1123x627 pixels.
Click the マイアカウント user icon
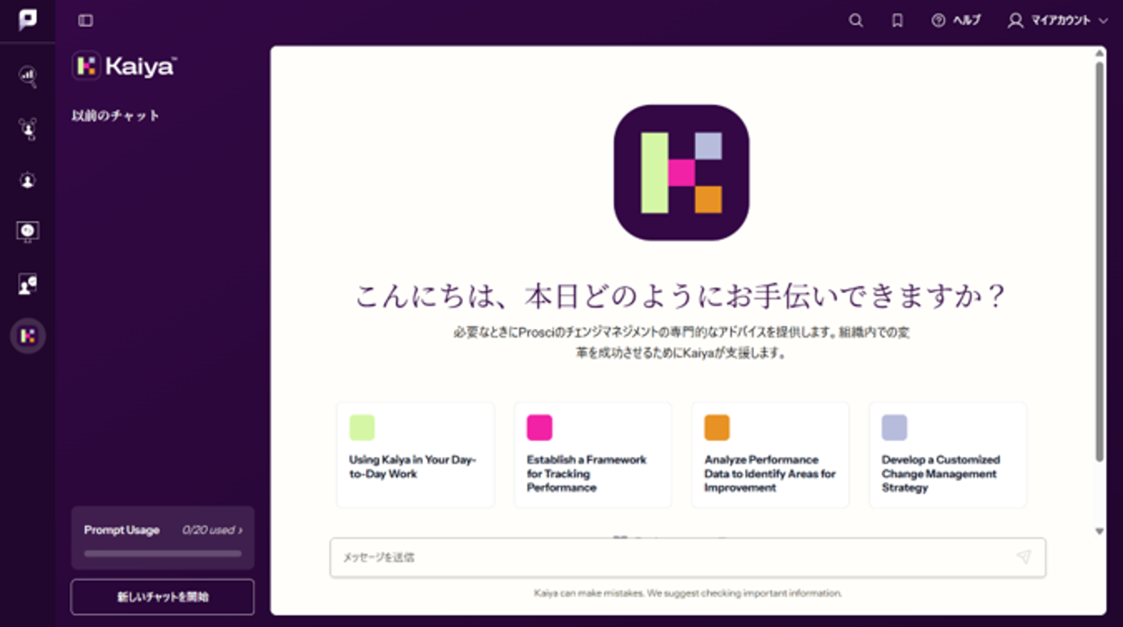1015,21
